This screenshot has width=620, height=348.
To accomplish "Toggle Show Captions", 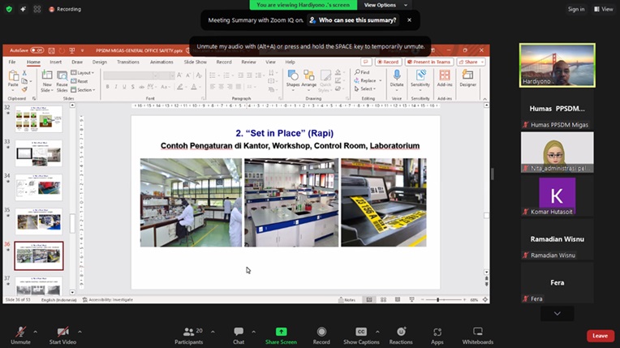I will 361,335.
